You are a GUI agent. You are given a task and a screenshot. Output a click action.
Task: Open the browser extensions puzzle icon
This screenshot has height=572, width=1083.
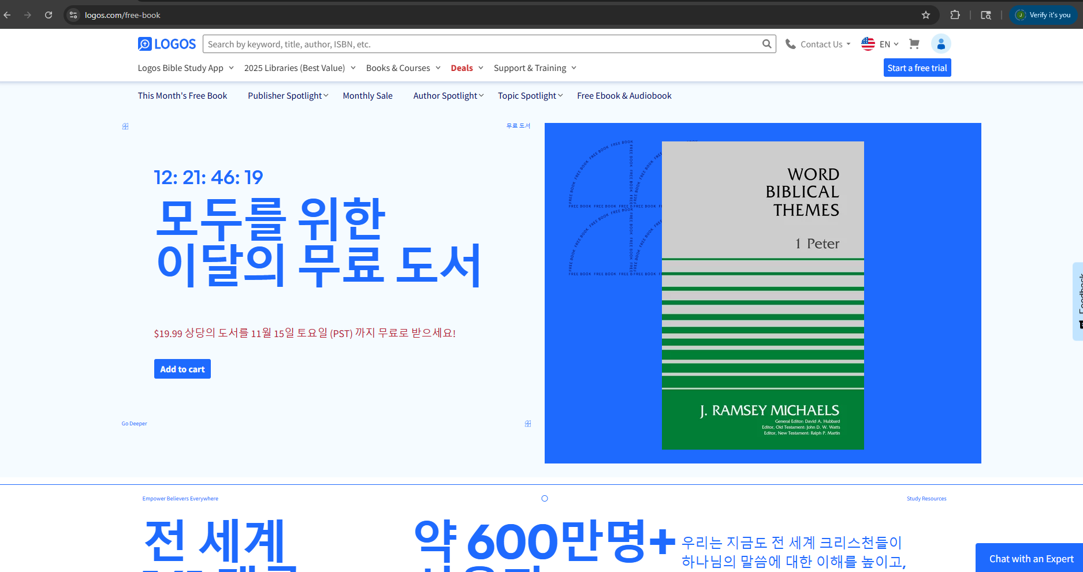[955, 15]
